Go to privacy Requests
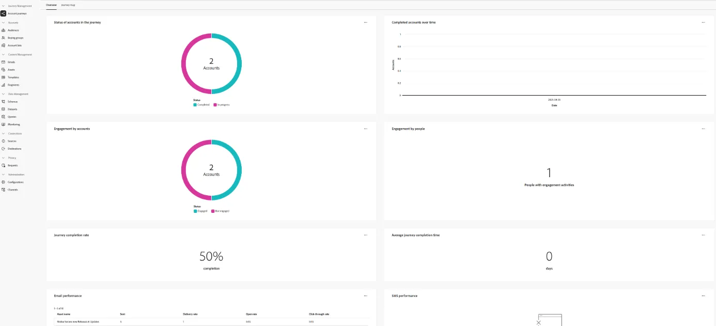Screen dimensions: 716x326 click(13, 165)
